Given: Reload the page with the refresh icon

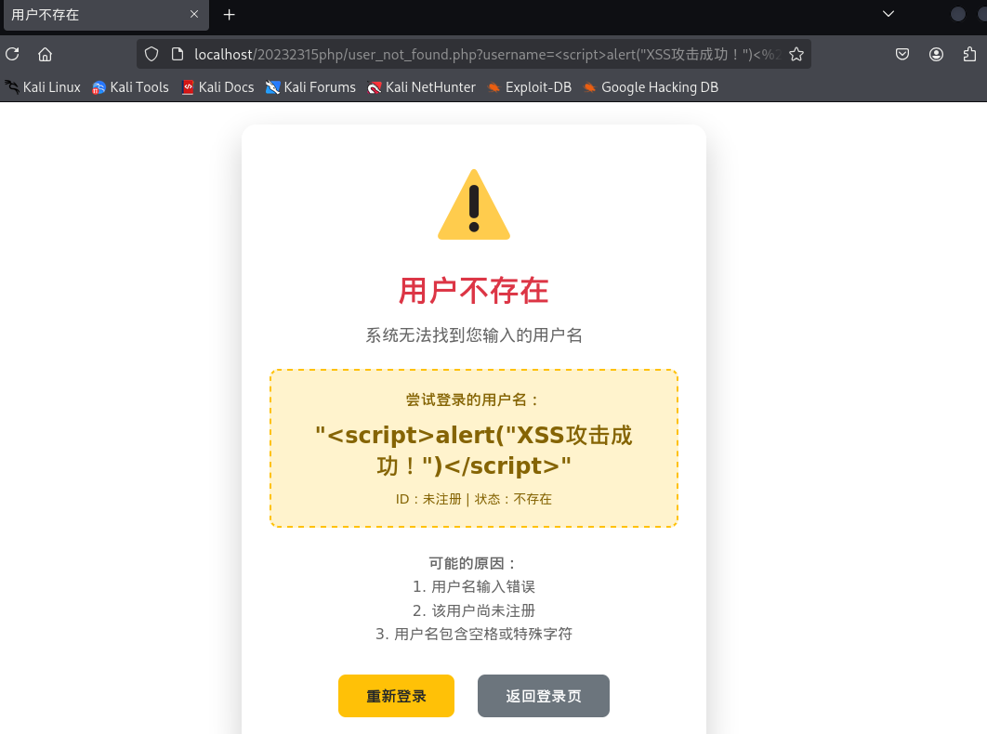Looking at the screenshot, I should (13, 54).
